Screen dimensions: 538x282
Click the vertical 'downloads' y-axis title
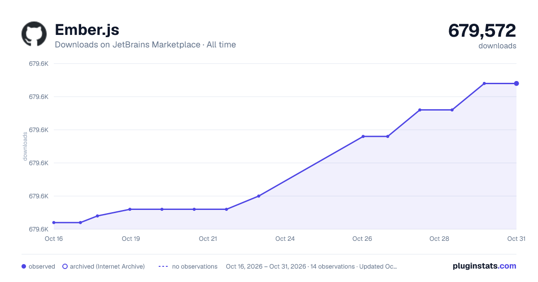click(x=25, y=146)
